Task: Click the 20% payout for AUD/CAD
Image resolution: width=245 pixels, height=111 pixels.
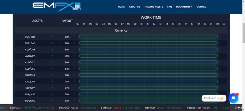Action: (67, 43)
